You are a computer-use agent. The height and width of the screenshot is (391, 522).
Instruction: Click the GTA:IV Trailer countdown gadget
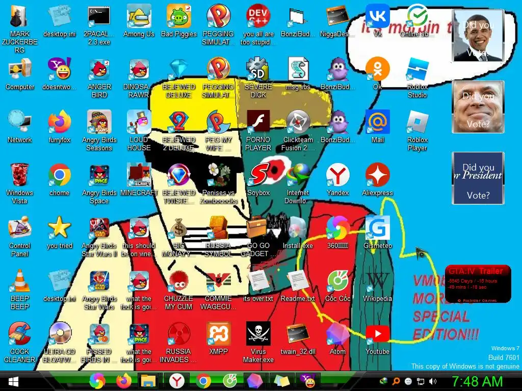[478, 284]
